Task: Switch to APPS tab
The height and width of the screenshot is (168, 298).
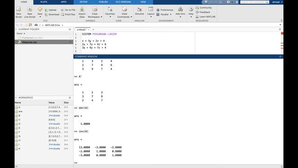Action: [64, 2]
